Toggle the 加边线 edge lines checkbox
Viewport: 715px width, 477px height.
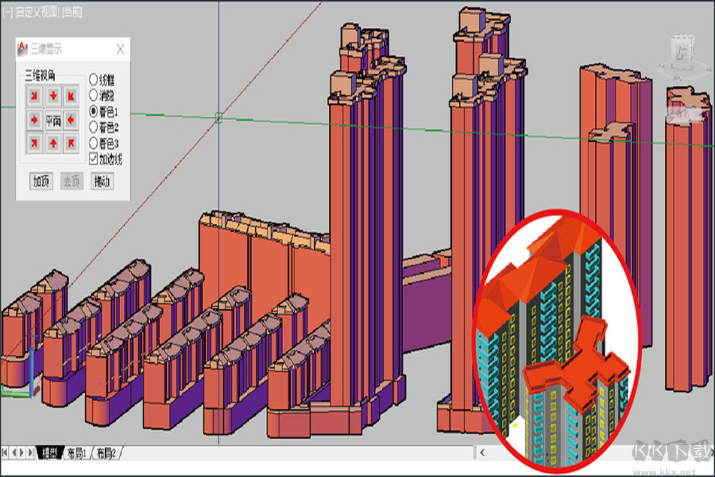94,159
